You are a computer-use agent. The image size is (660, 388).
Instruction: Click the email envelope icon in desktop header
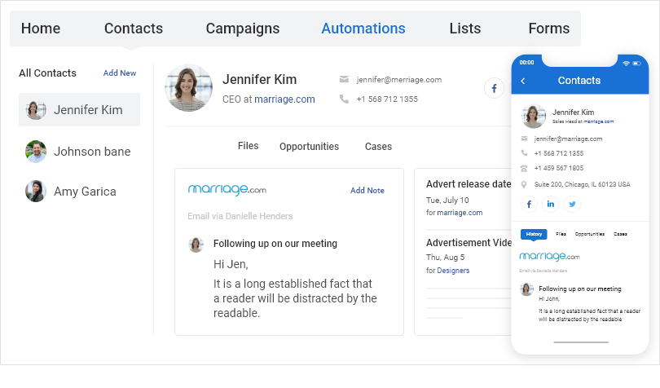pos(344,79)
